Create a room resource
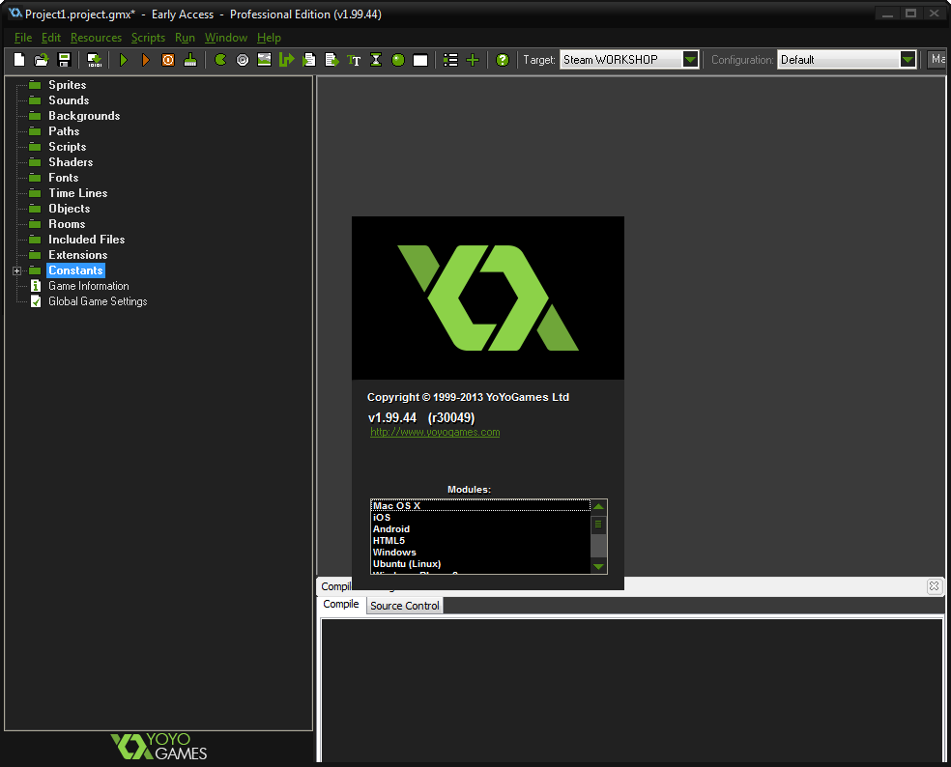Viewport: 951px width, 767px height. (420, 60)
